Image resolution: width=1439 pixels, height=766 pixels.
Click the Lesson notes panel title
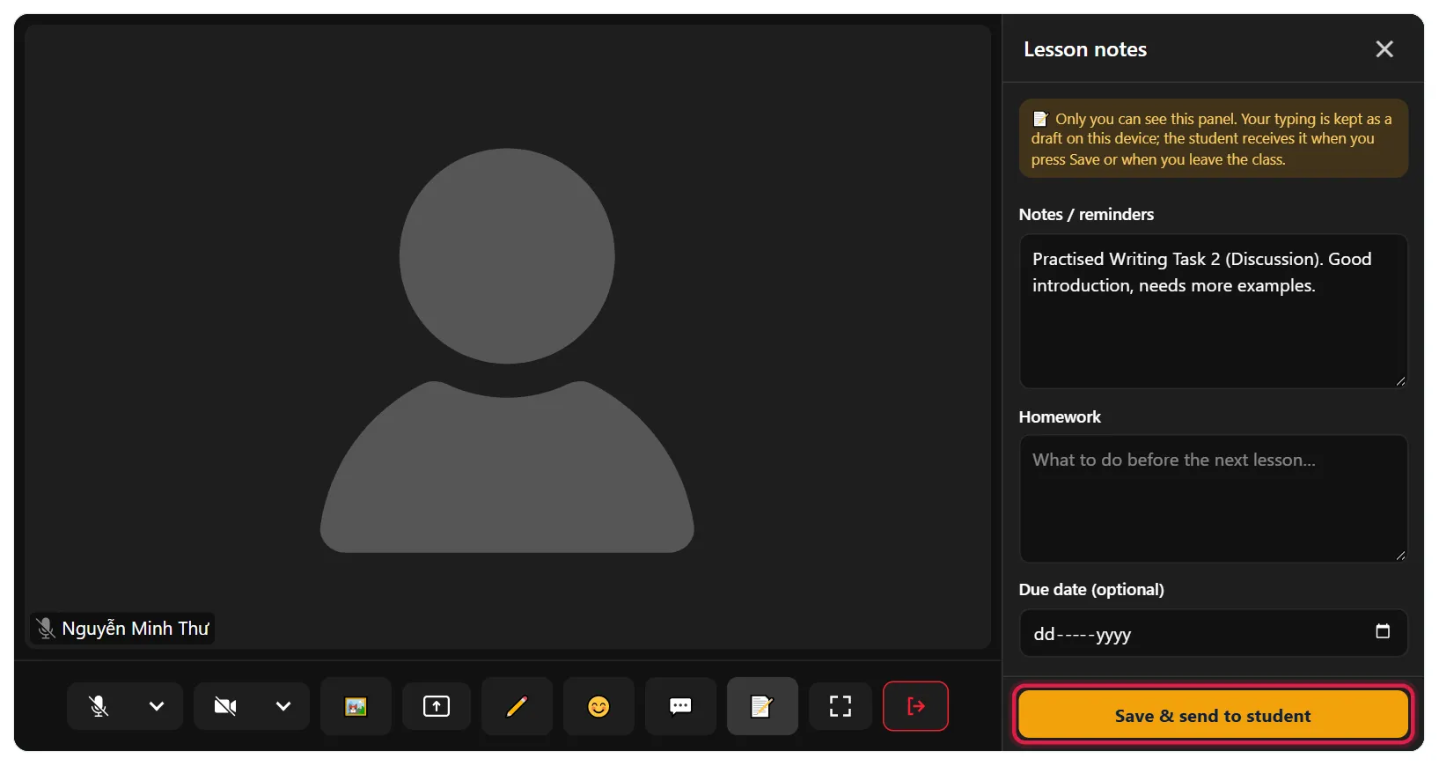coord(1085,49)
